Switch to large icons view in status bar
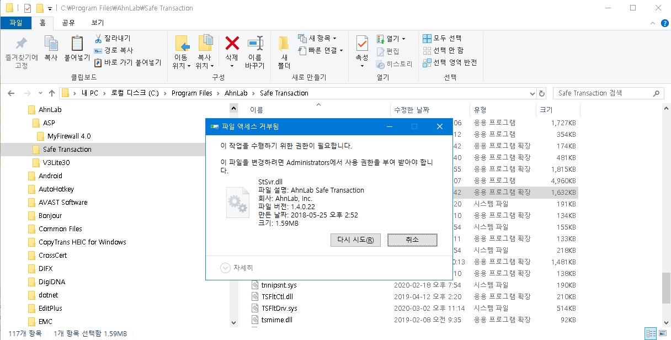This screenshot has width=671, height=340. pos(662,334)
